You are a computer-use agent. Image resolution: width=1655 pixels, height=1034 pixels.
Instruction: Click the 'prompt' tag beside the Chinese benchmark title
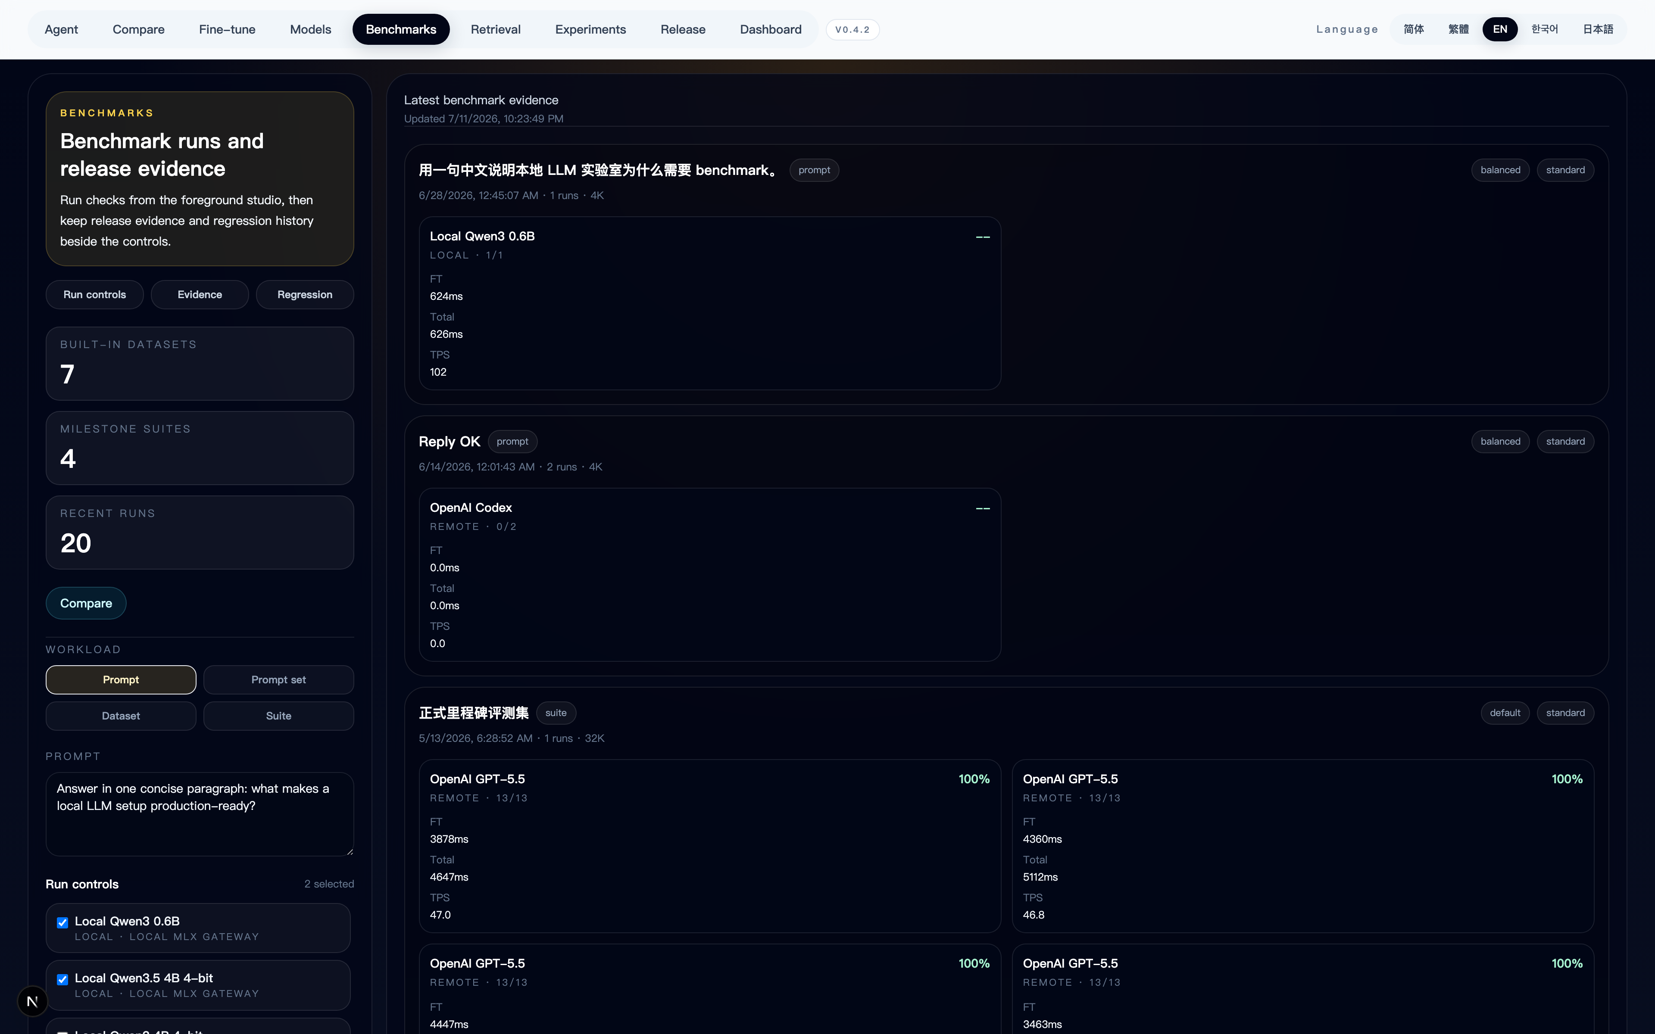[x=814, y=170]
